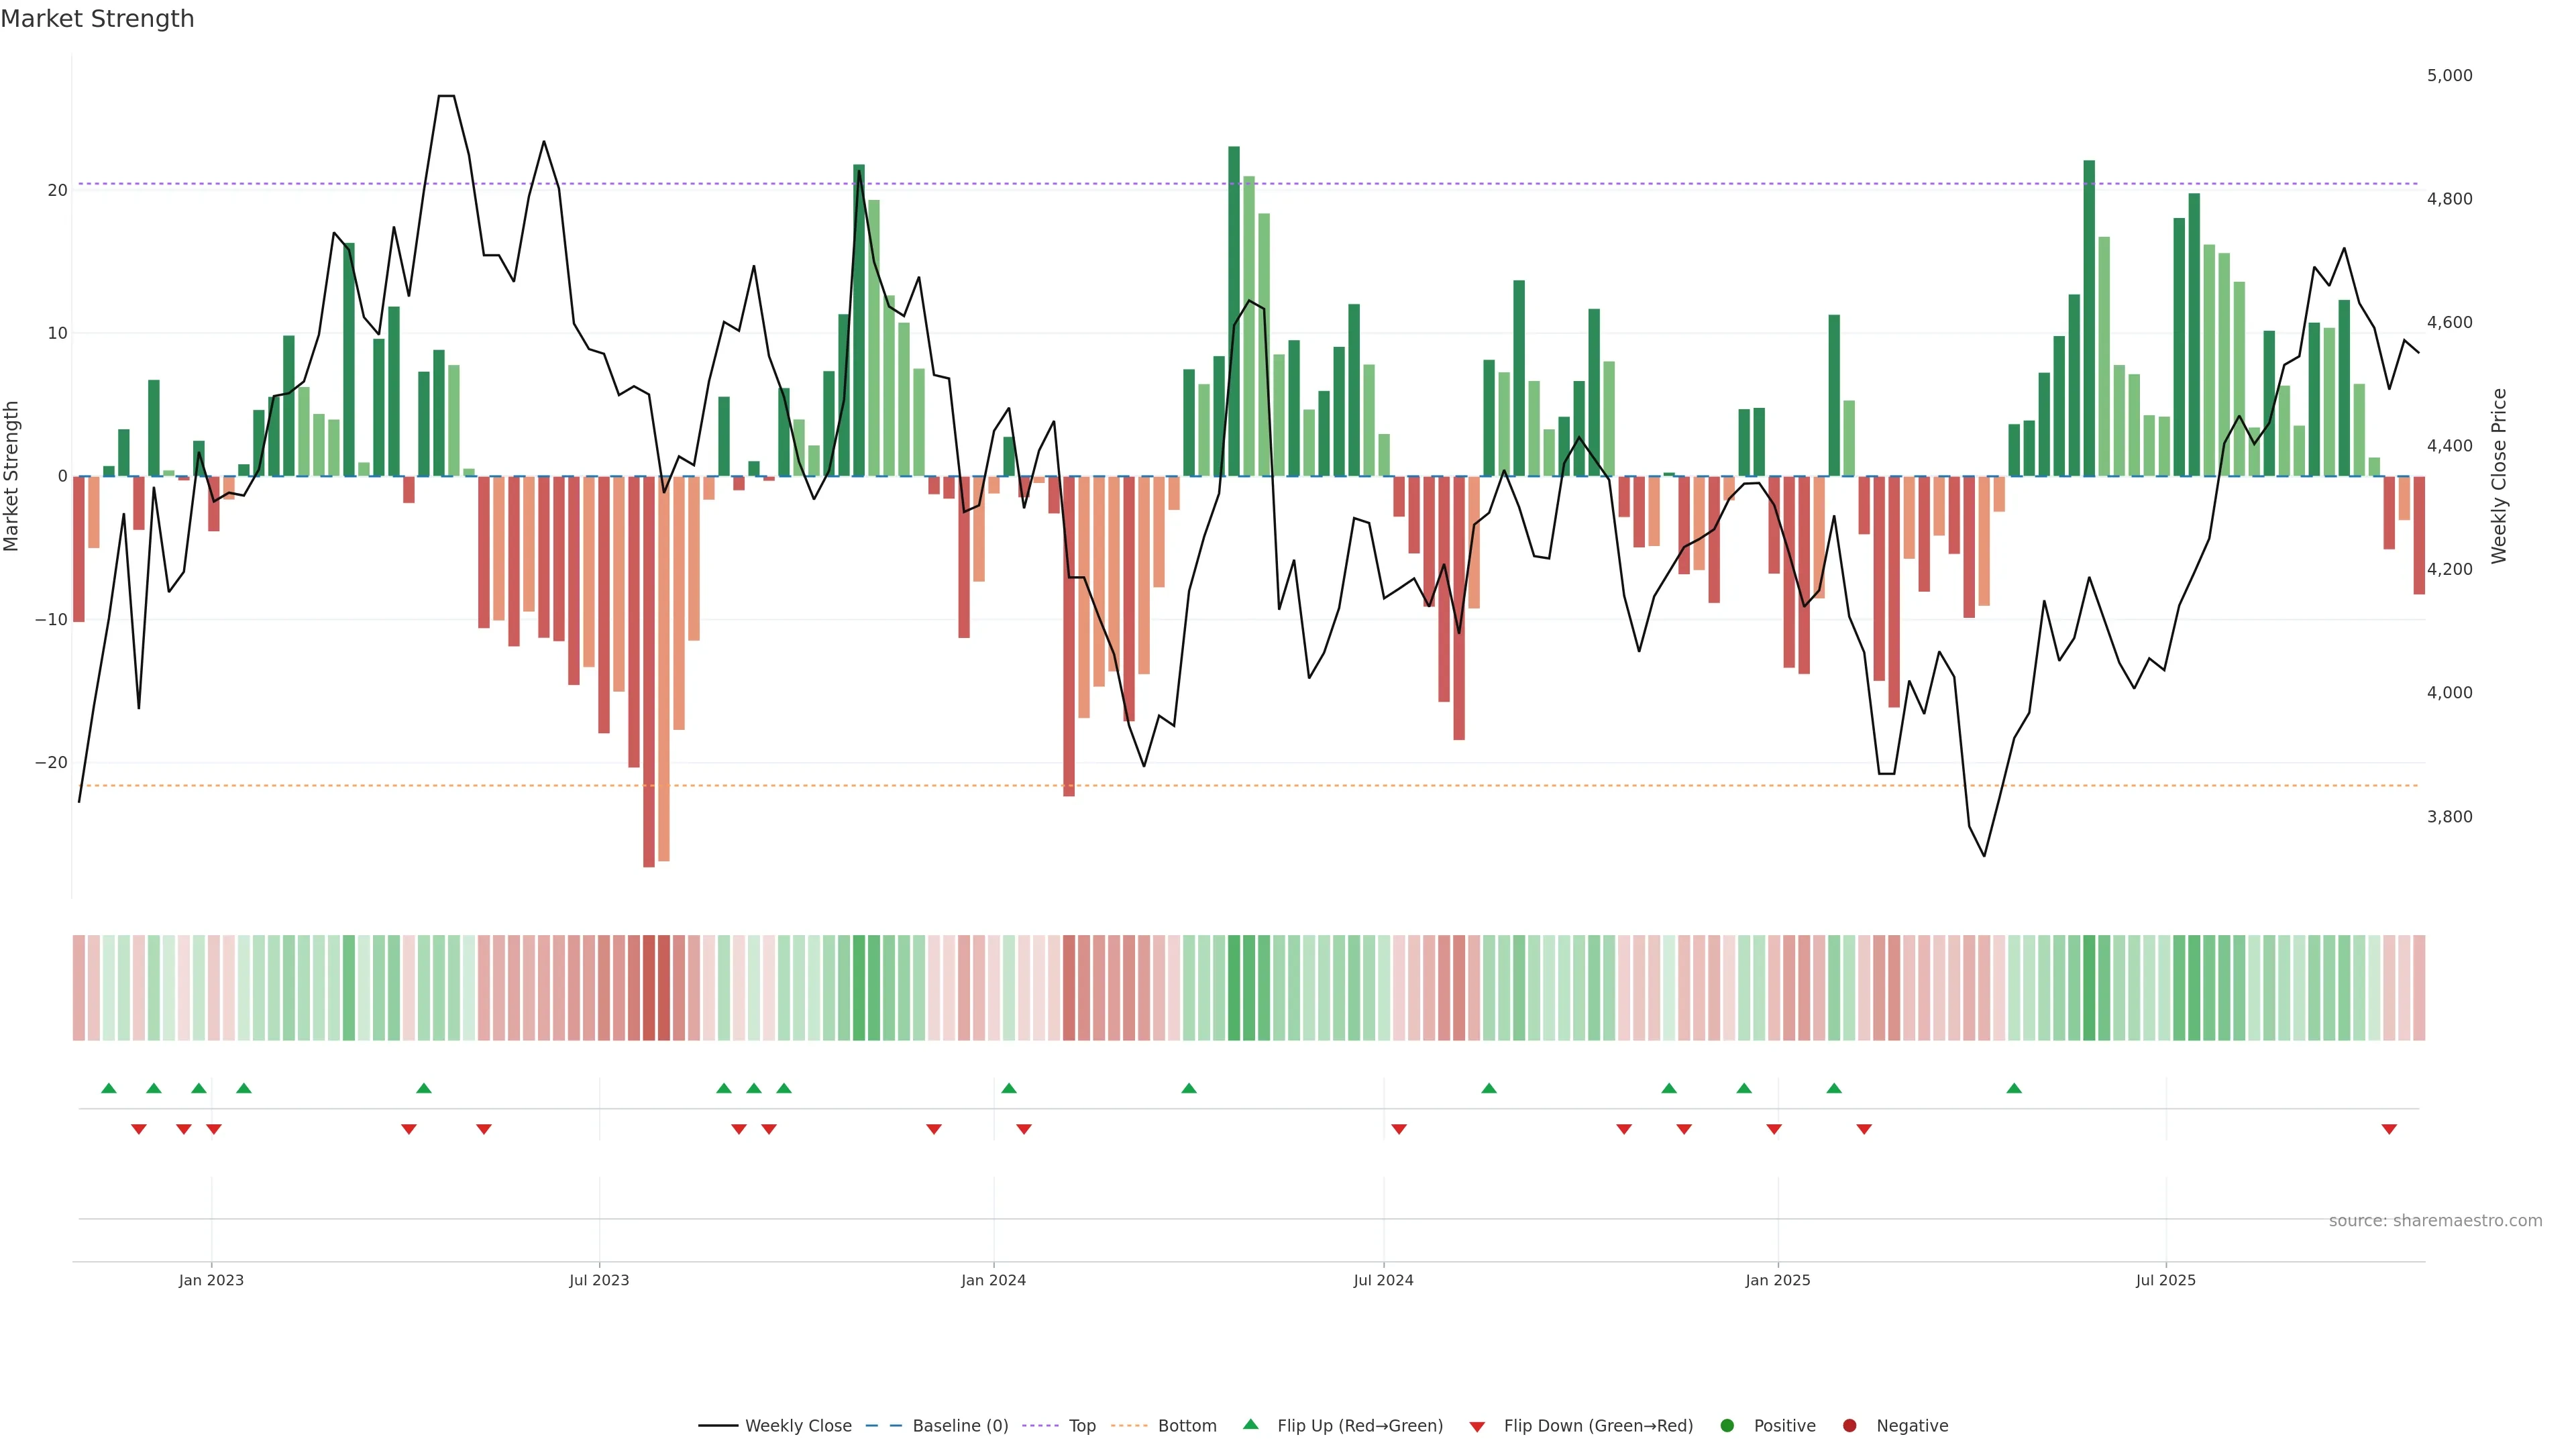The height and width of the screenshot is (1449, 2576).
Task: Click the Market Strength chart title
Action: pyautogui.click(x=97, y=19)
